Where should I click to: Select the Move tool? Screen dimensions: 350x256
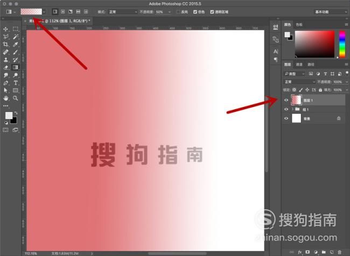(5, 29)
